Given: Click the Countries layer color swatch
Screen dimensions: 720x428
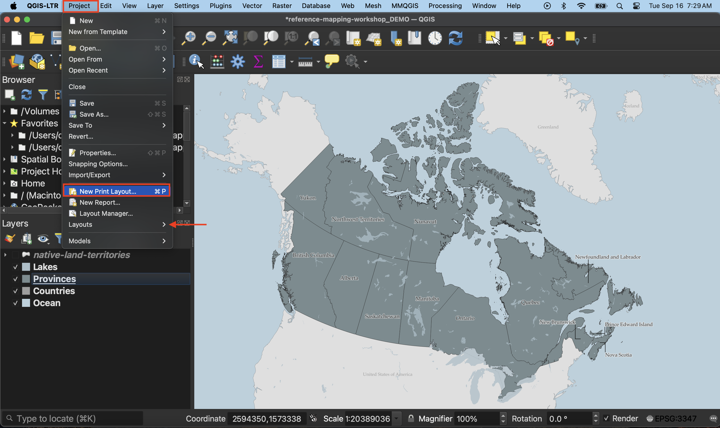Looking at the screenshot, I should tap(26, 291).
